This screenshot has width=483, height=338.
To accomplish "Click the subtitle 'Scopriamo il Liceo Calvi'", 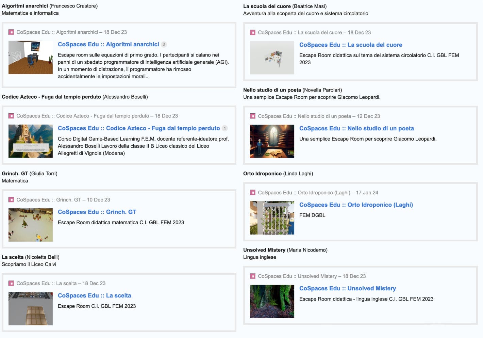I will 29,264.
